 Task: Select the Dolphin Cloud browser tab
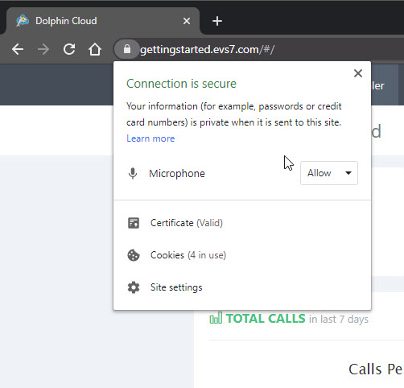(103, 21)
